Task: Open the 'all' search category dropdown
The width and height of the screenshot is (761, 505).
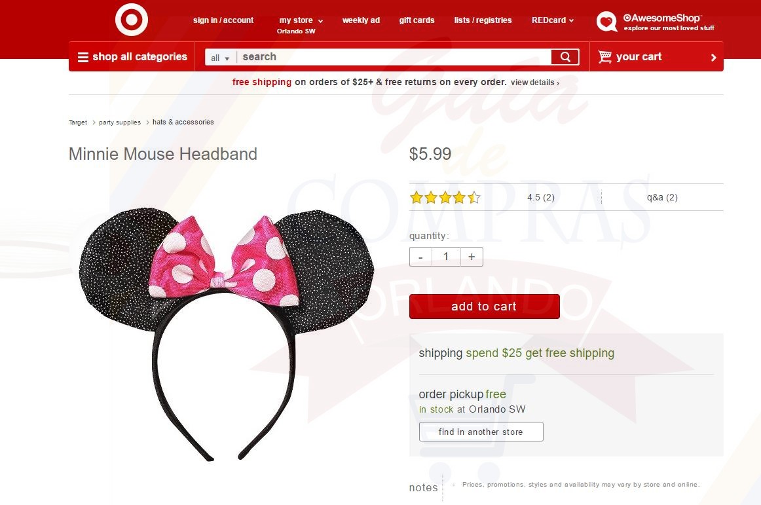Action: [x=220, y=58]
